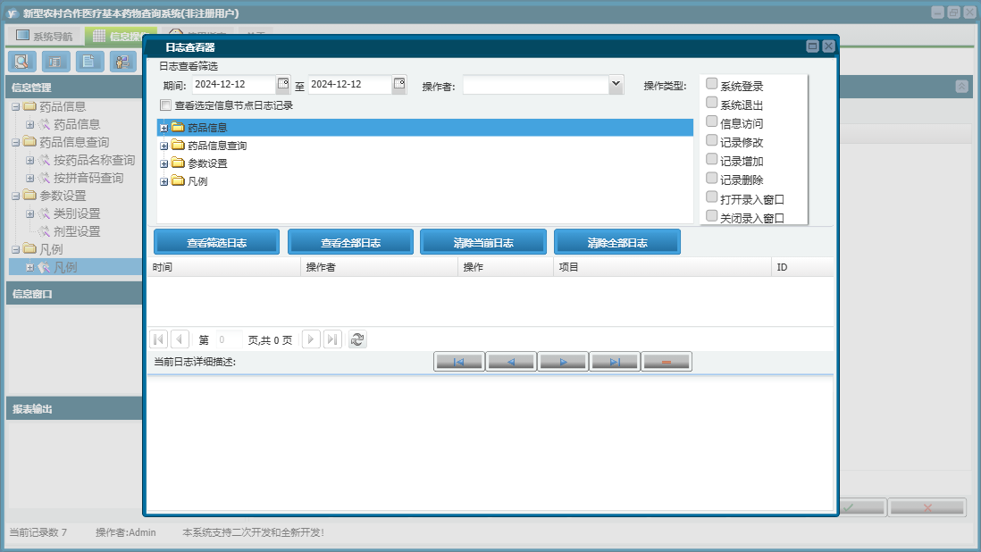
Task: Show previous log detail record
Action: coord(510,362)
